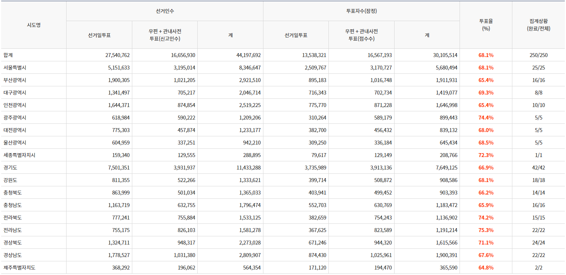This screenshot has width=566, height=275.
Task: Click the 64.8% turnout for 제주특별자치도
Action: pyautogui.click(x=486, y=268)
